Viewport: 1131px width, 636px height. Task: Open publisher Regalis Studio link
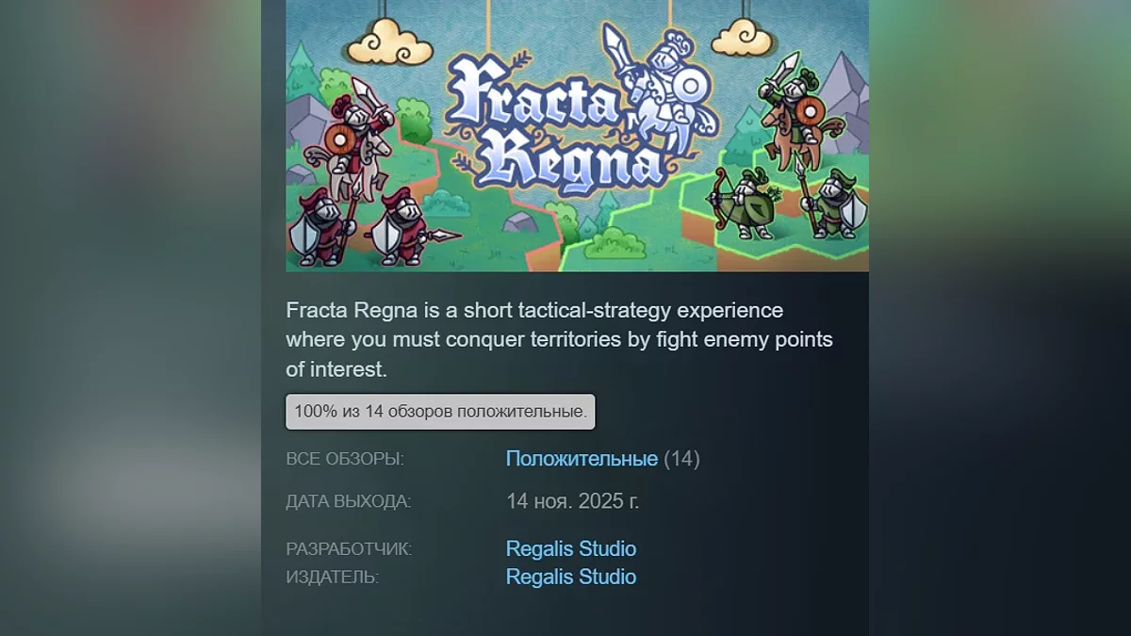(571, 577)
